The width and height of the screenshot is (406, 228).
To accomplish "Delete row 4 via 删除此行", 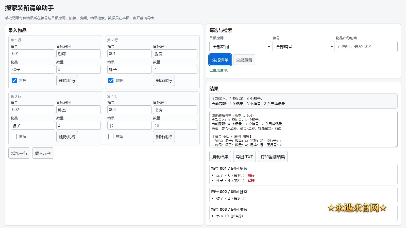I will click(x=164, y=137).
